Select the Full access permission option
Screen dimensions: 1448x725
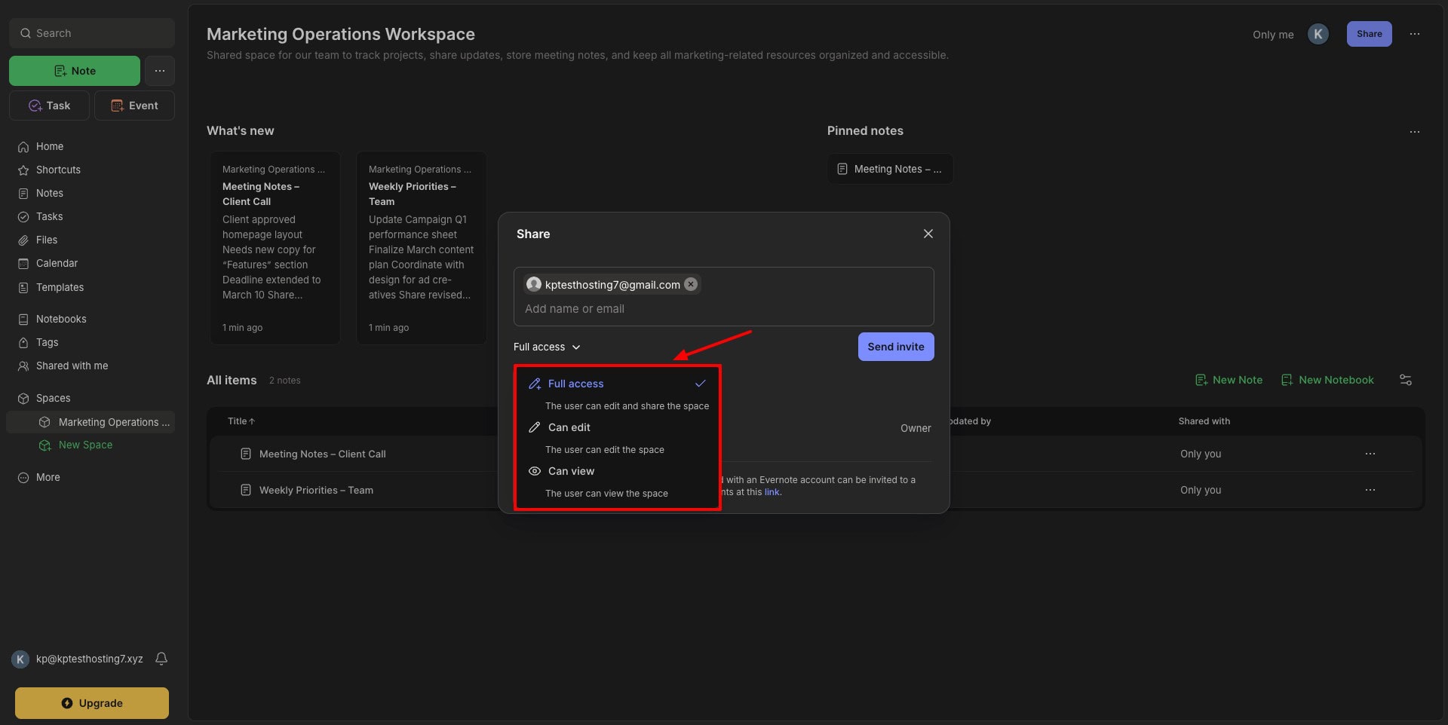pos(575,384)
